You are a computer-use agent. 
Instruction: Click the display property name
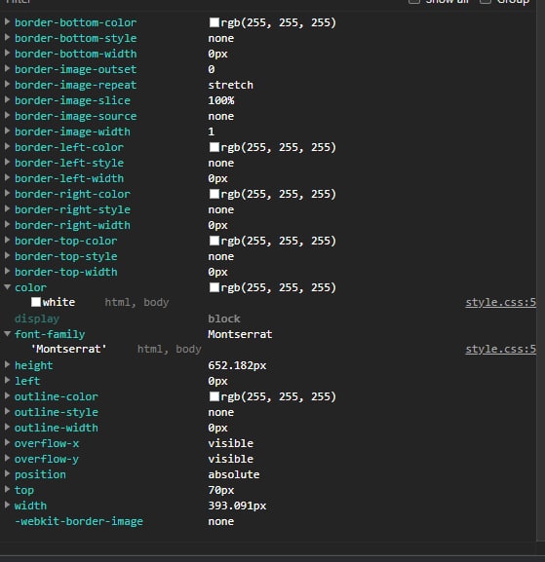coord(37,319)
